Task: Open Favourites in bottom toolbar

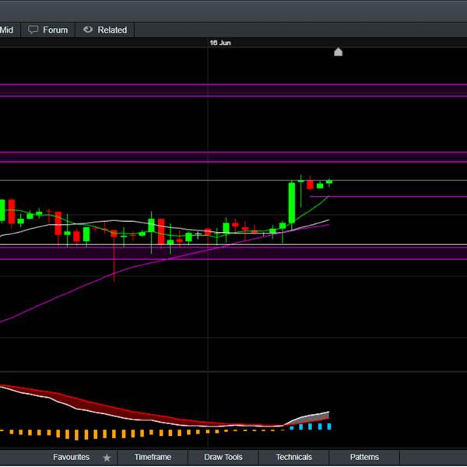Action: (71, 457)
